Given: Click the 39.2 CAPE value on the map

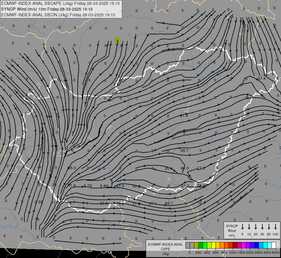Looking at the screenshot, I should (120, 204).
